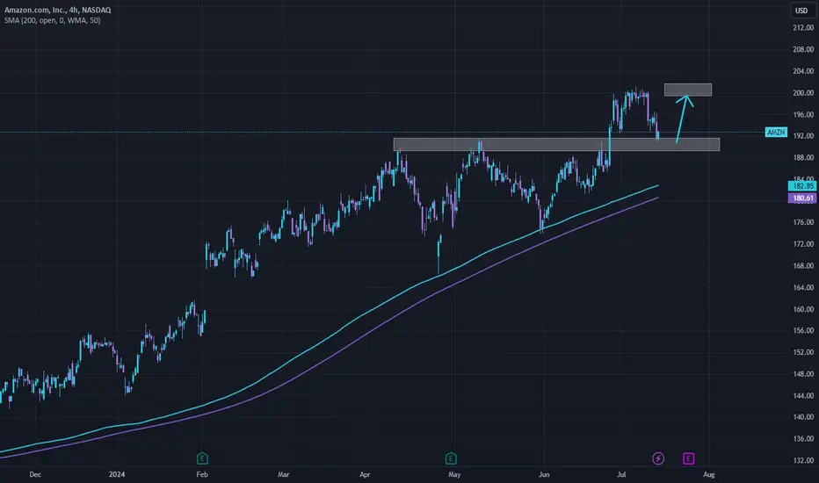Select the AMZN price label tag
This screenshot has height=483, width=819.
tap(776, 132)
